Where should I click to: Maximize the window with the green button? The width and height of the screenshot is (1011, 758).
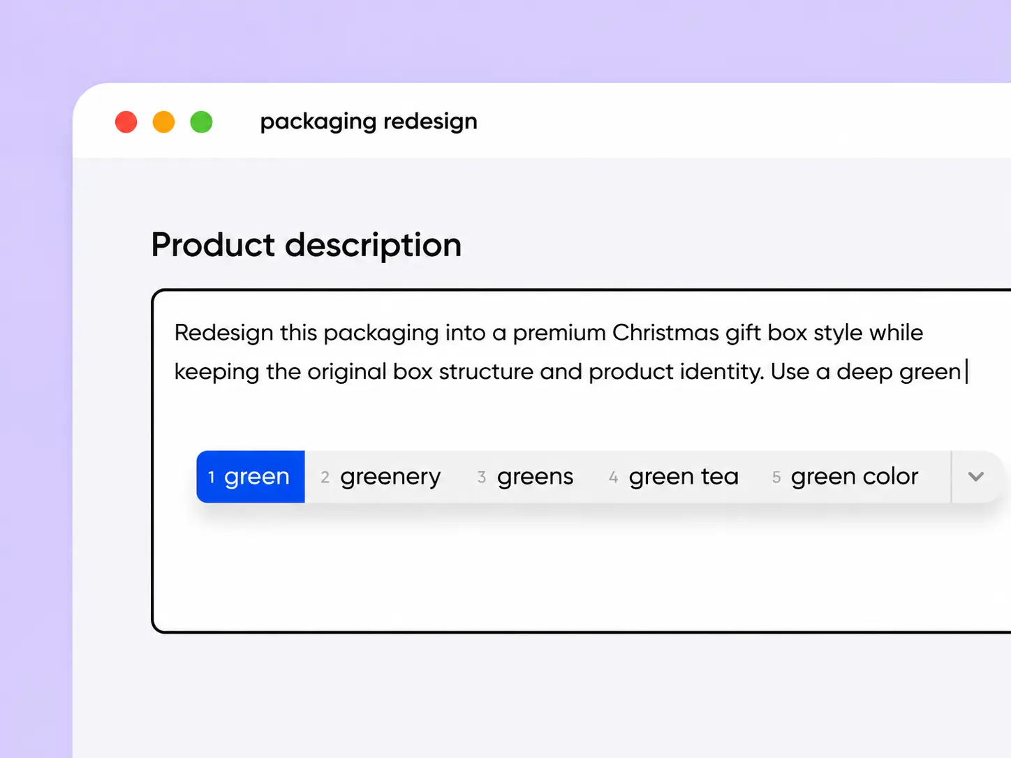pos(202,121)
